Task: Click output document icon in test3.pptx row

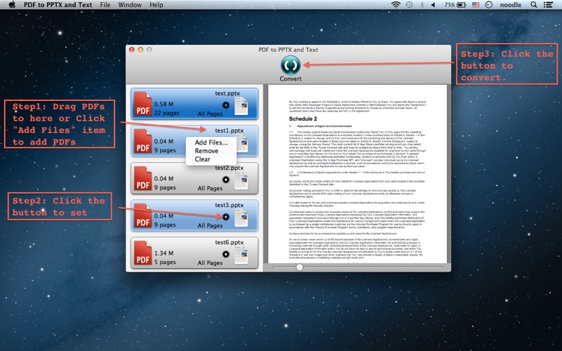Action: (241, 218)
